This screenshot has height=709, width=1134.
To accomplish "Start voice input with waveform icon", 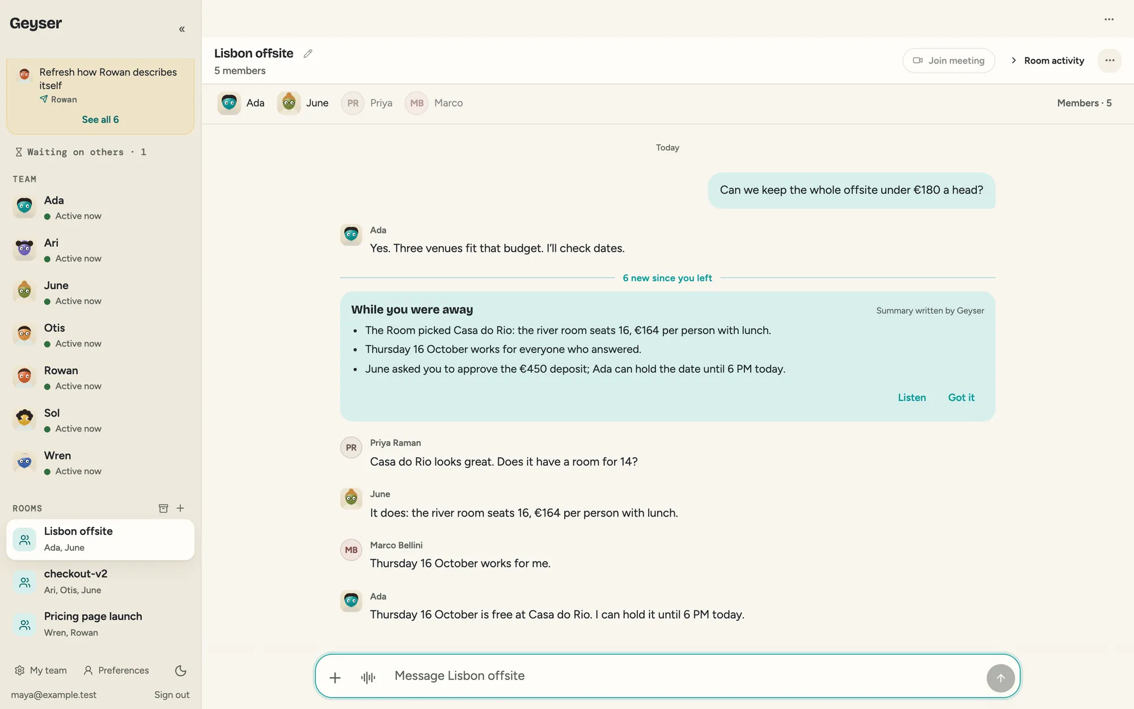I will click(x=368, y=677).
